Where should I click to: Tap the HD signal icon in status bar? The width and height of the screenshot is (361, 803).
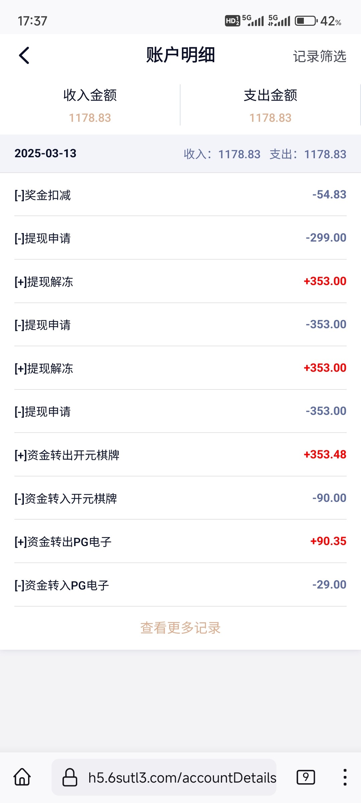(232, 21)
